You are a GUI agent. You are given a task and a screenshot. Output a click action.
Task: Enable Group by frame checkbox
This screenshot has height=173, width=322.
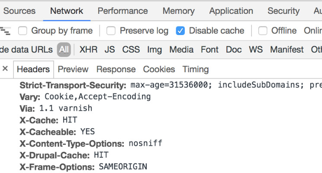(x=23, y=31)
